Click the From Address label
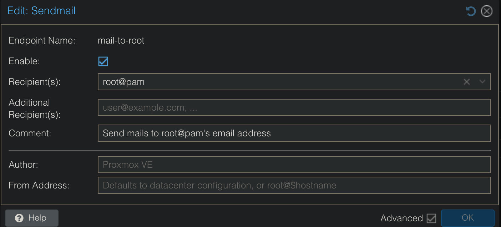Viewport: 501px width, 227px height. point(39,186)
